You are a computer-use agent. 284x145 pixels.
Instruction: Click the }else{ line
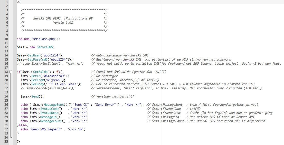(22, 125)
